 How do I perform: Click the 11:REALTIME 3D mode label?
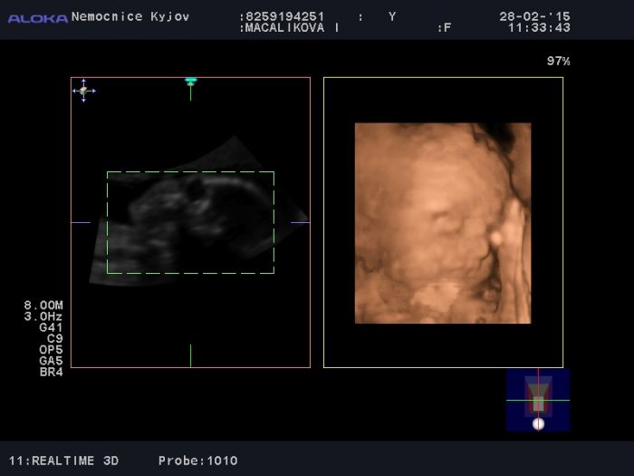[x=64, y=461]
